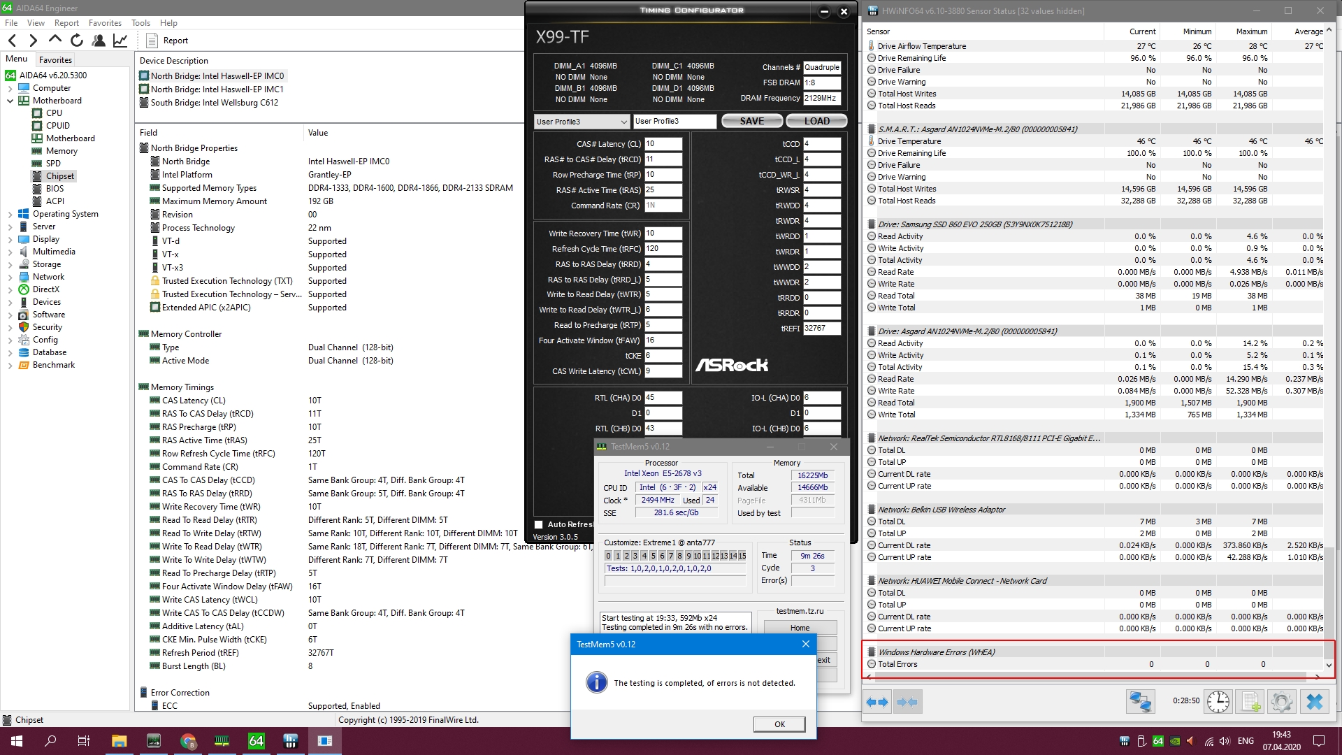
Task: Click the CAS# Latency input field
Action: (x=663, y=144)
